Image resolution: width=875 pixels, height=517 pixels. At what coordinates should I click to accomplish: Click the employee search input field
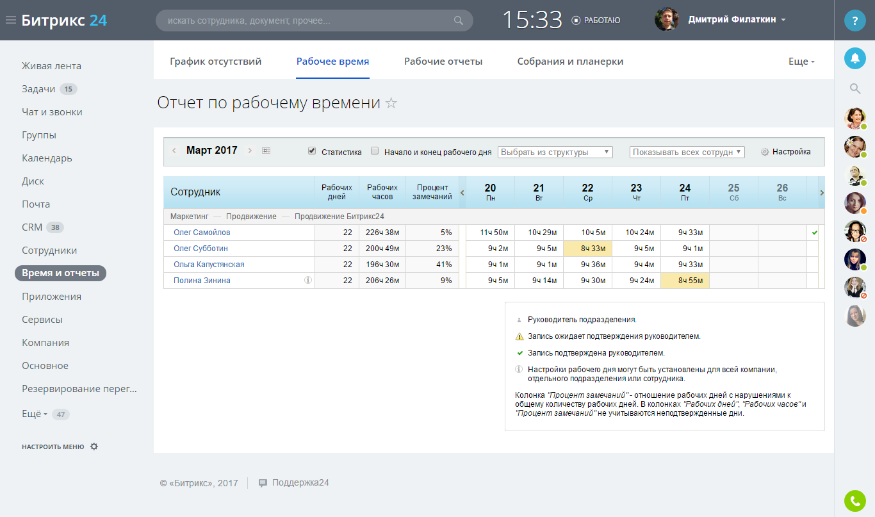(315, 21)
